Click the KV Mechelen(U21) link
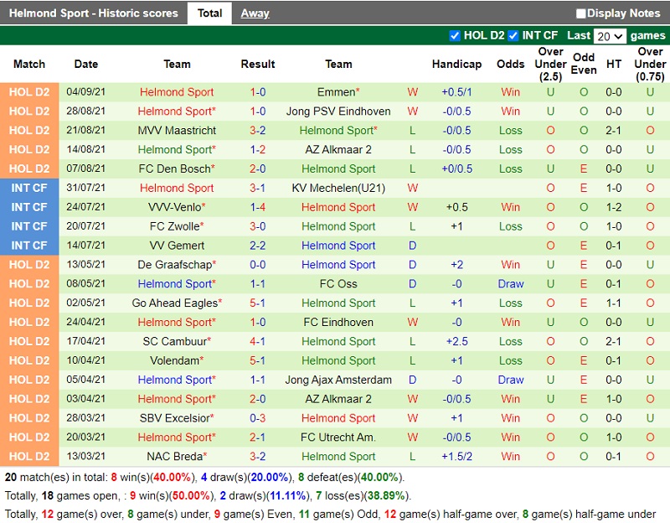670x523 pixels. 338,188
